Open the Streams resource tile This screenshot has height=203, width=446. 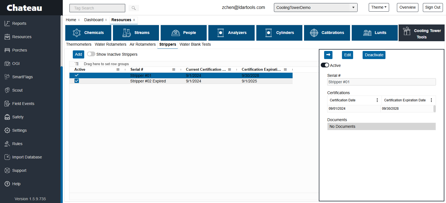136,33
